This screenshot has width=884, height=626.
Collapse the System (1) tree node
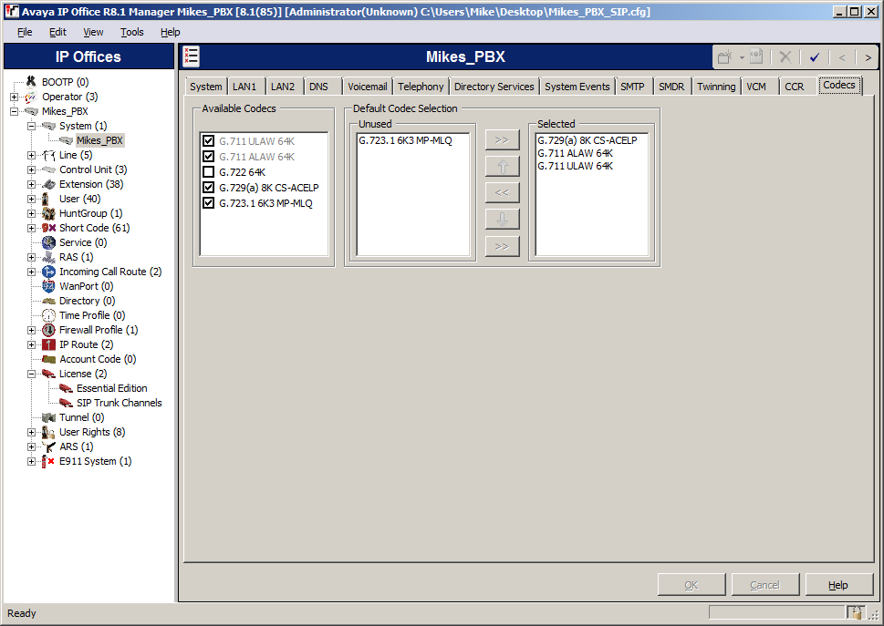coord(32,126)
